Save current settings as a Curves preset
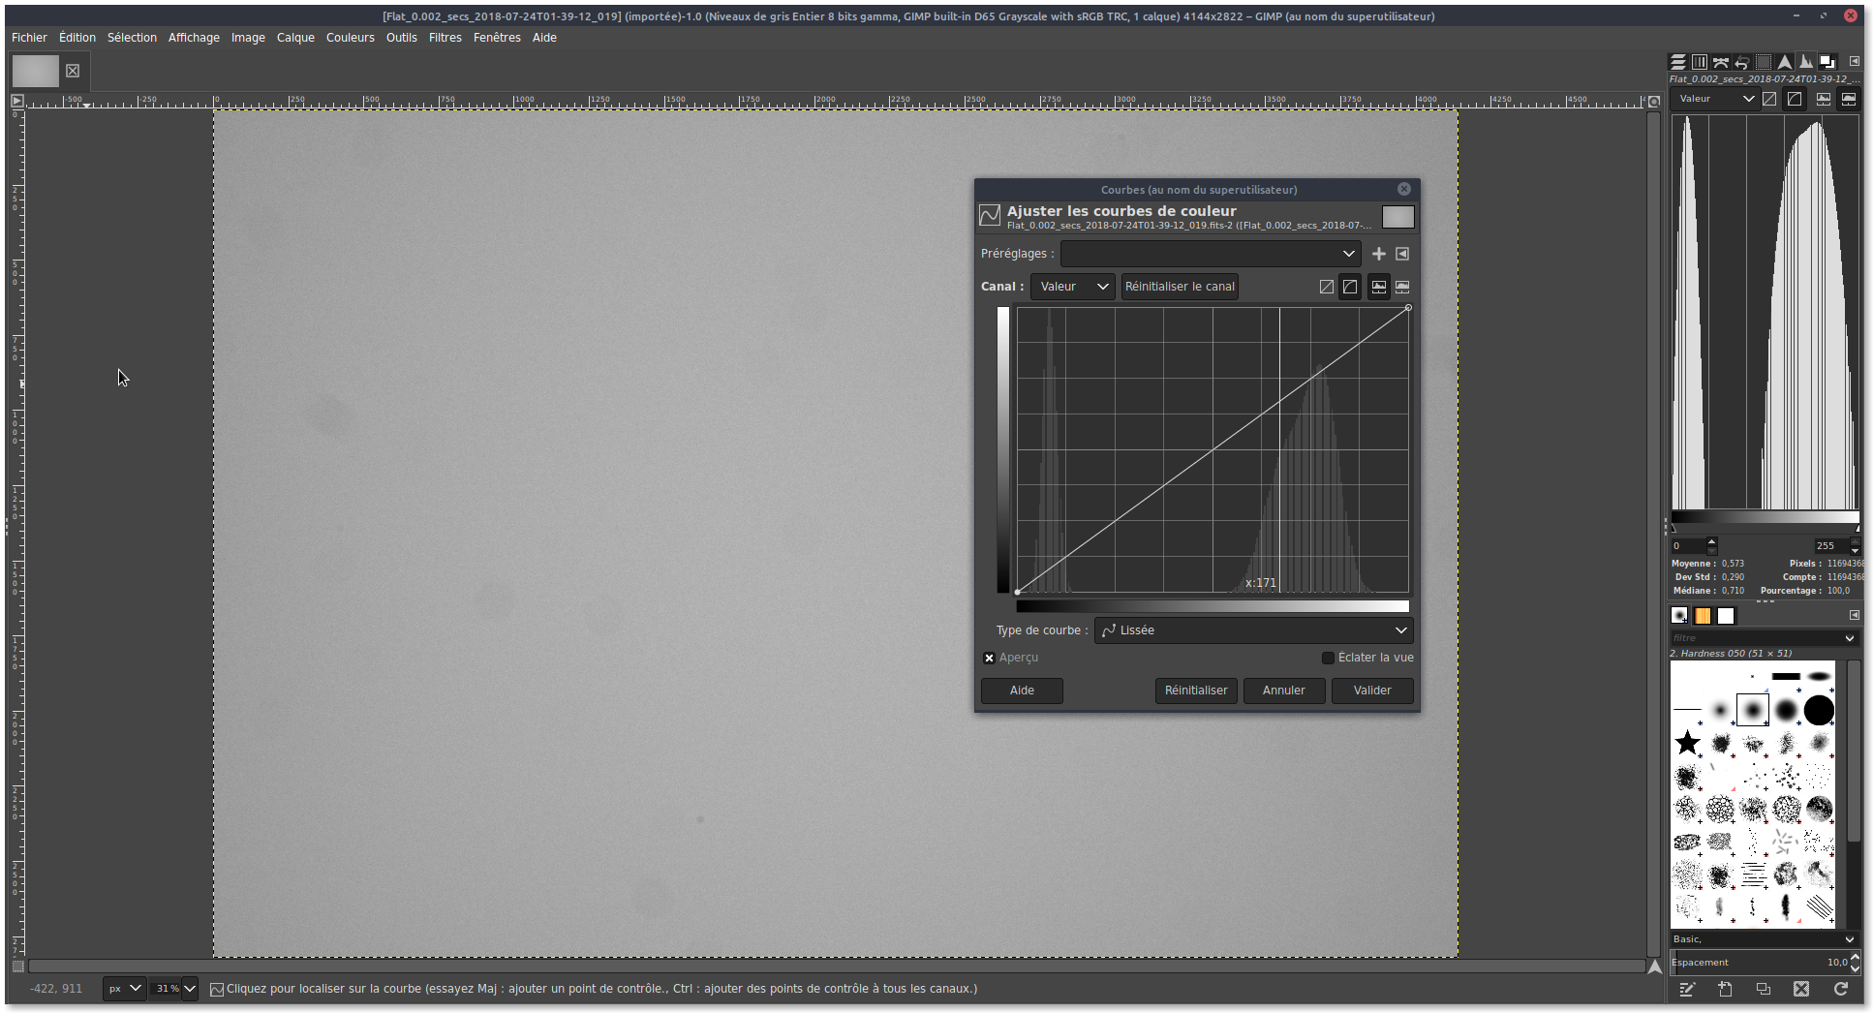Image resolution: width=1873 pixels, height=1013 pixels. pos(1379,254)
